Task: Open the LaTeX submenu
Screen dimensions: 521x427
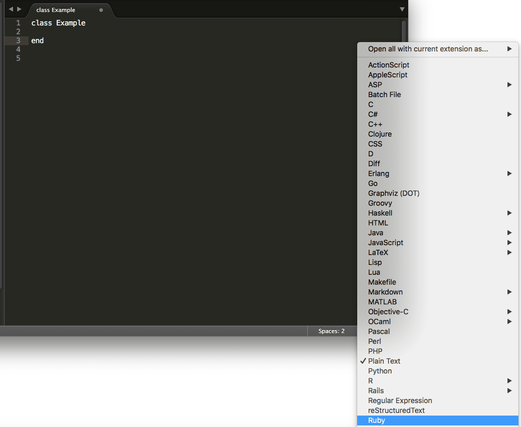Action: pos(438,252)
